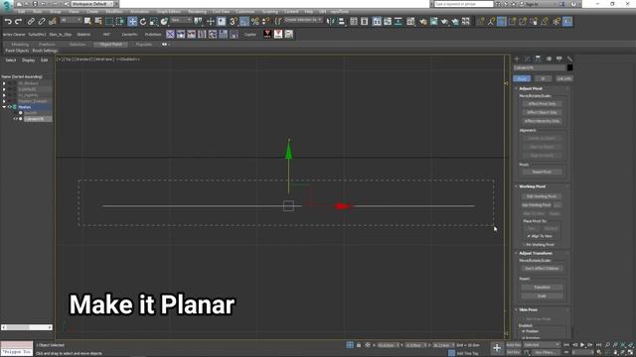
Task: Toggle visibility eye of selected child object
Action: (16, 119)
